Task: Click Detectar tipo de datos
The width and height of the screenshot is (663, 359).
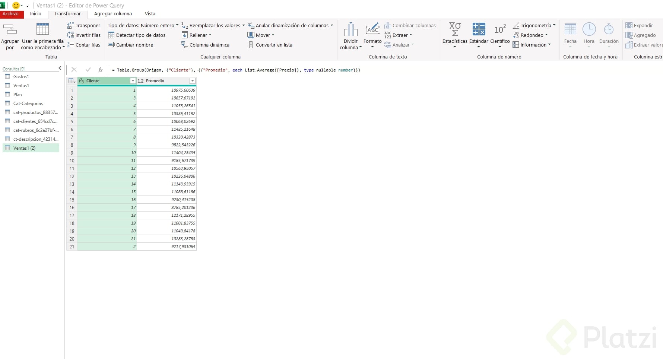Action: 137,35
